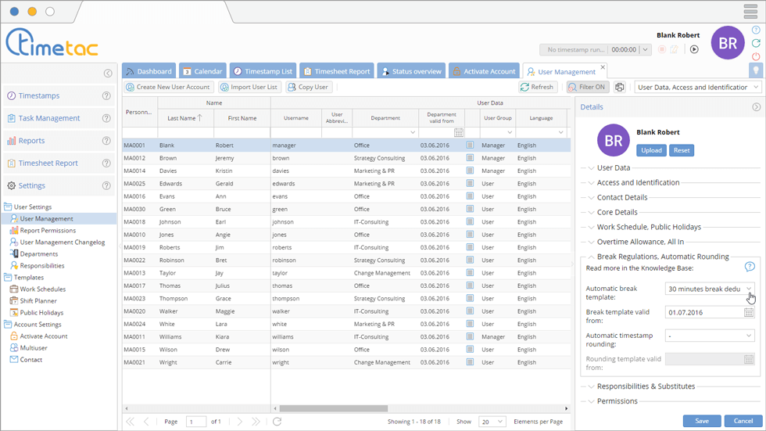Click the Create New User Account button
The image size is (766, 431).
click(x=168, y=88)
